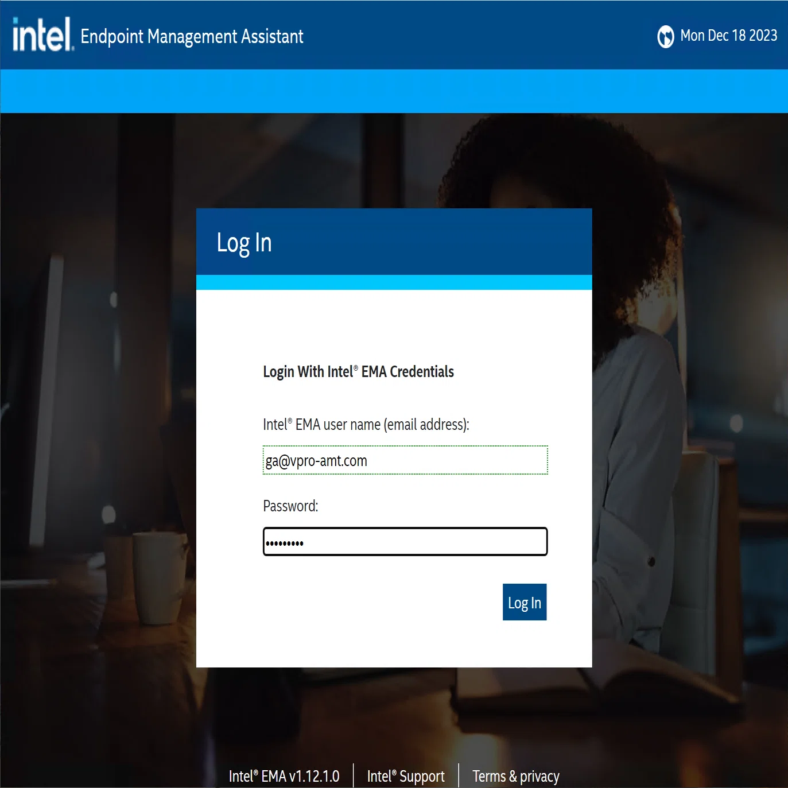788x788 pixels.
Task: Submit credentials with the Log In button
Action: tap(525, 602)
